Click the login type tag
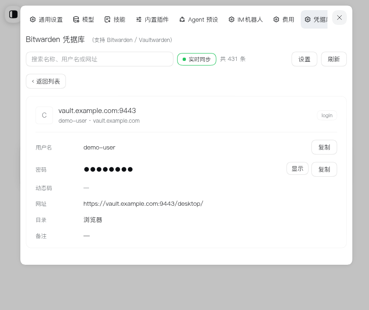369x310 pixels. pyautogui.click(x=327, y=115)
